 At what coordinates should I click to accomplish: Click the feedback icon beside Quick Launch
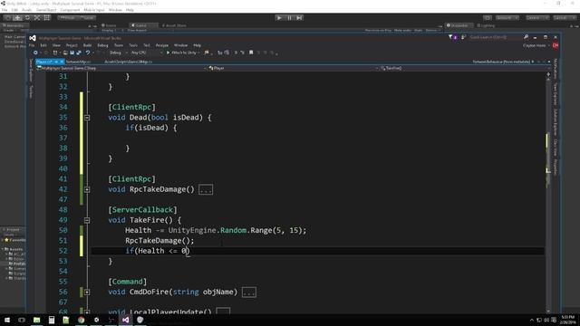point(463,37)
